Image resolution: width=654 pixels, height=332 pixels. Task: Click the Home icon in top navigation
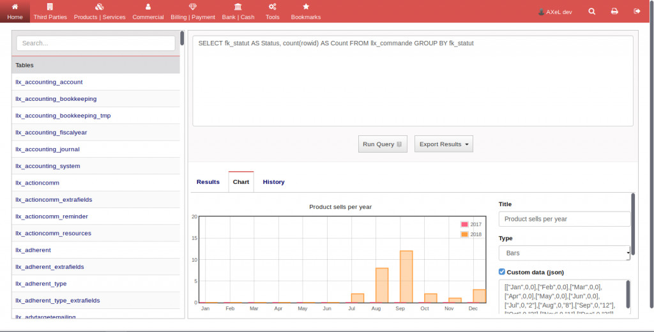(14, 7)
